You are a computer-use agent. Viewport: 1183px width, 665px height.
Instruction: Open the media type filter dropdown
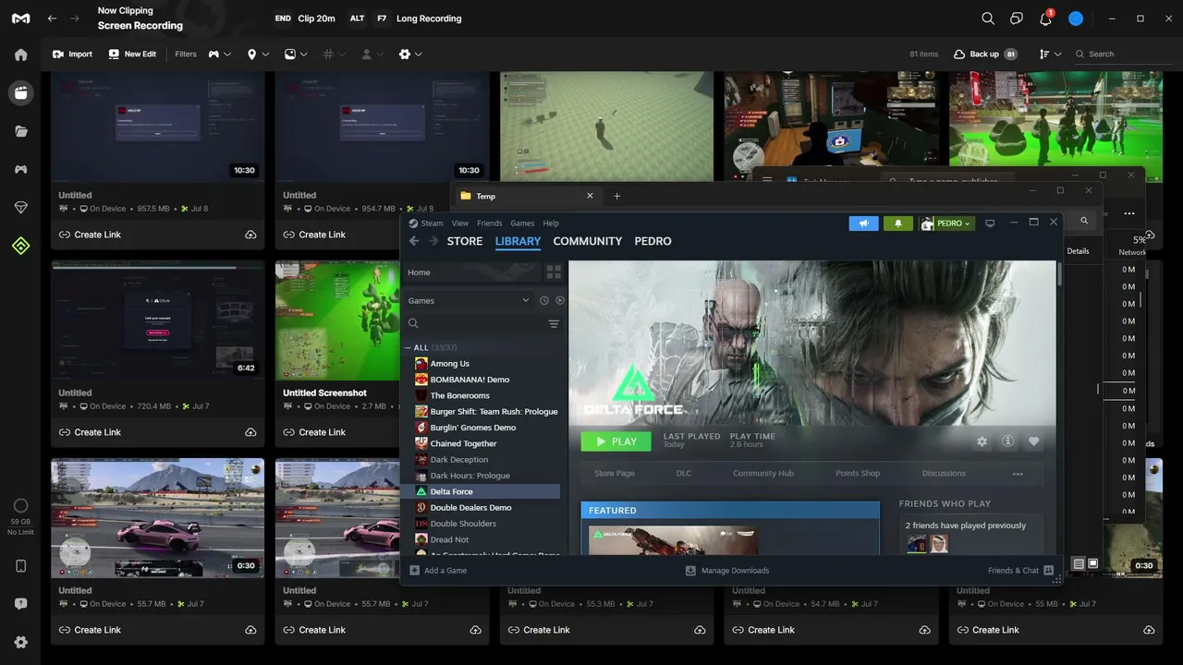pyautogui.click(x=296, y=54)
